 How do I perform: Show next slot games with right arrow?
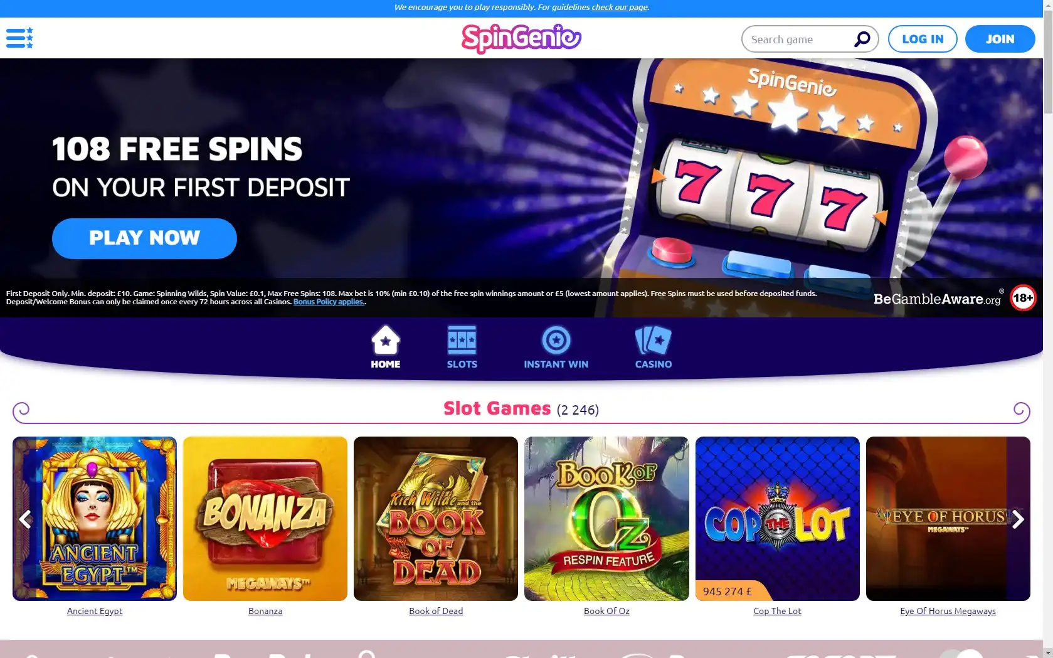1018,519
